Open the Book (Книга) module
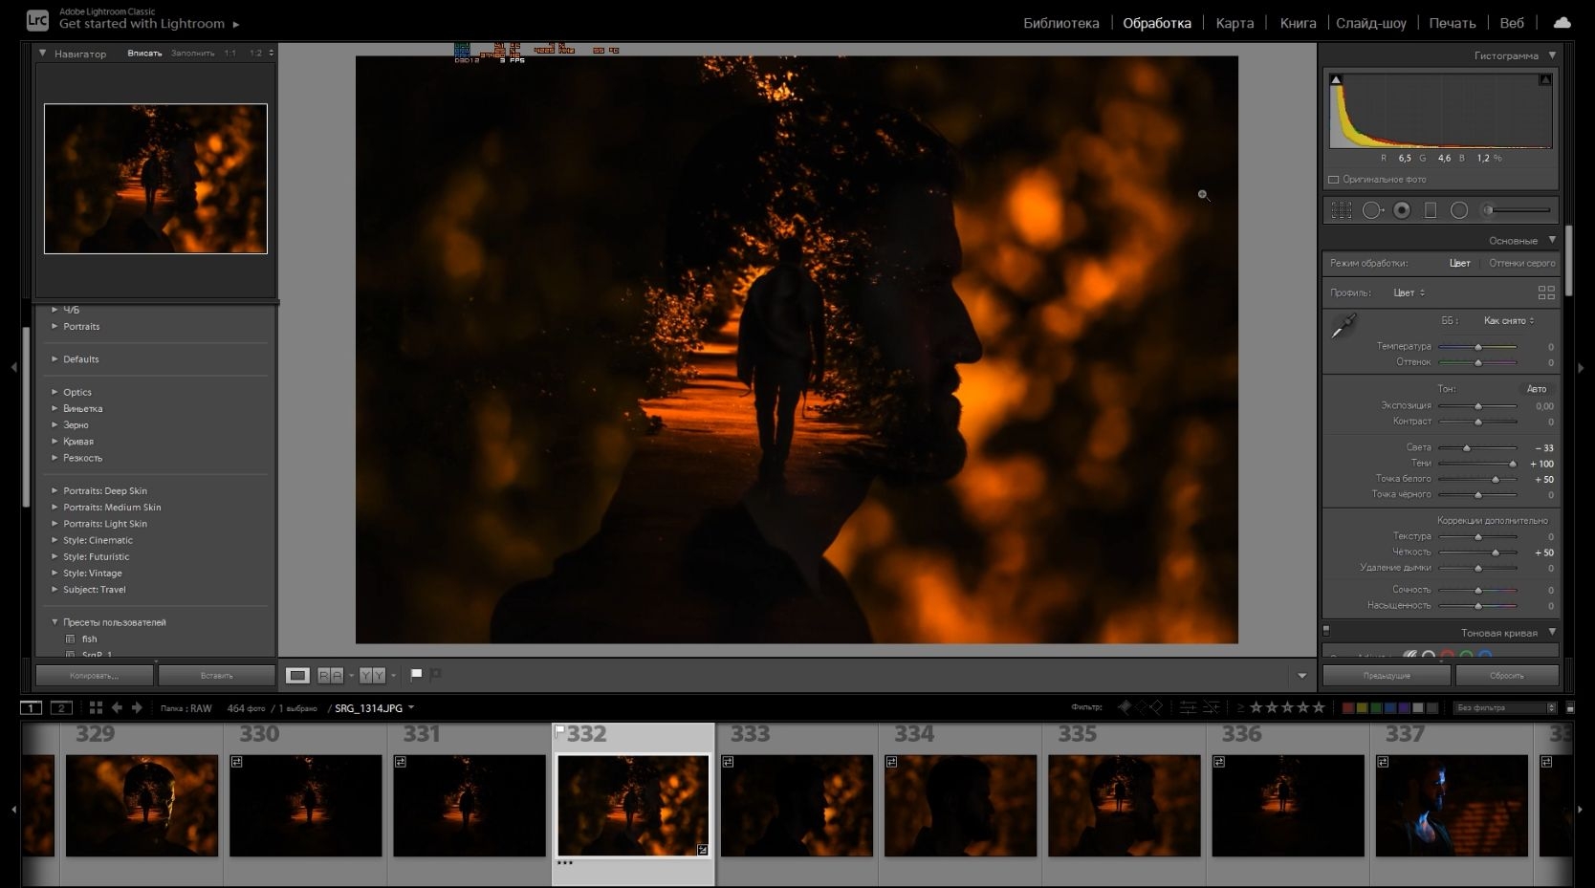 pyautogui.click(x=1298, y=23)
